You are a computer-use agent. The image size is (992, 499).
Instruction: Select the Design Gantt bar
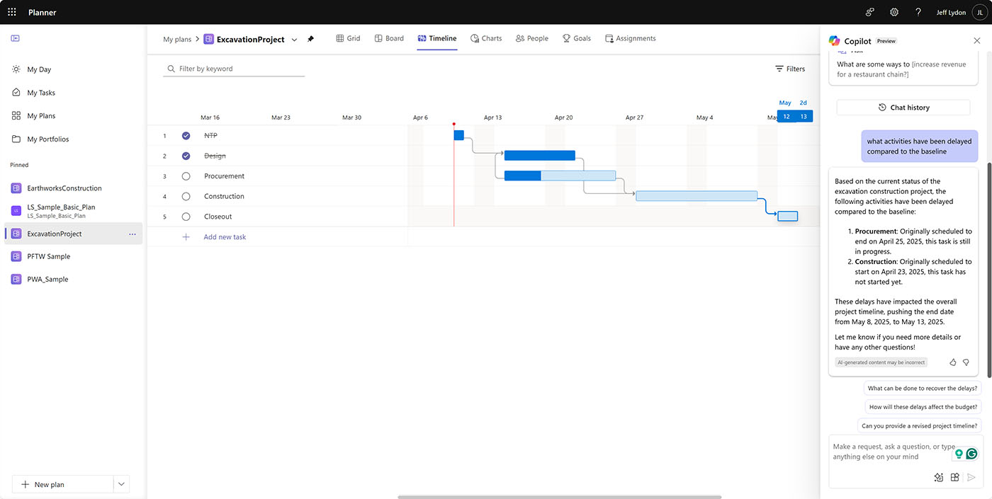pyautogui.click(x=539, y=155)
